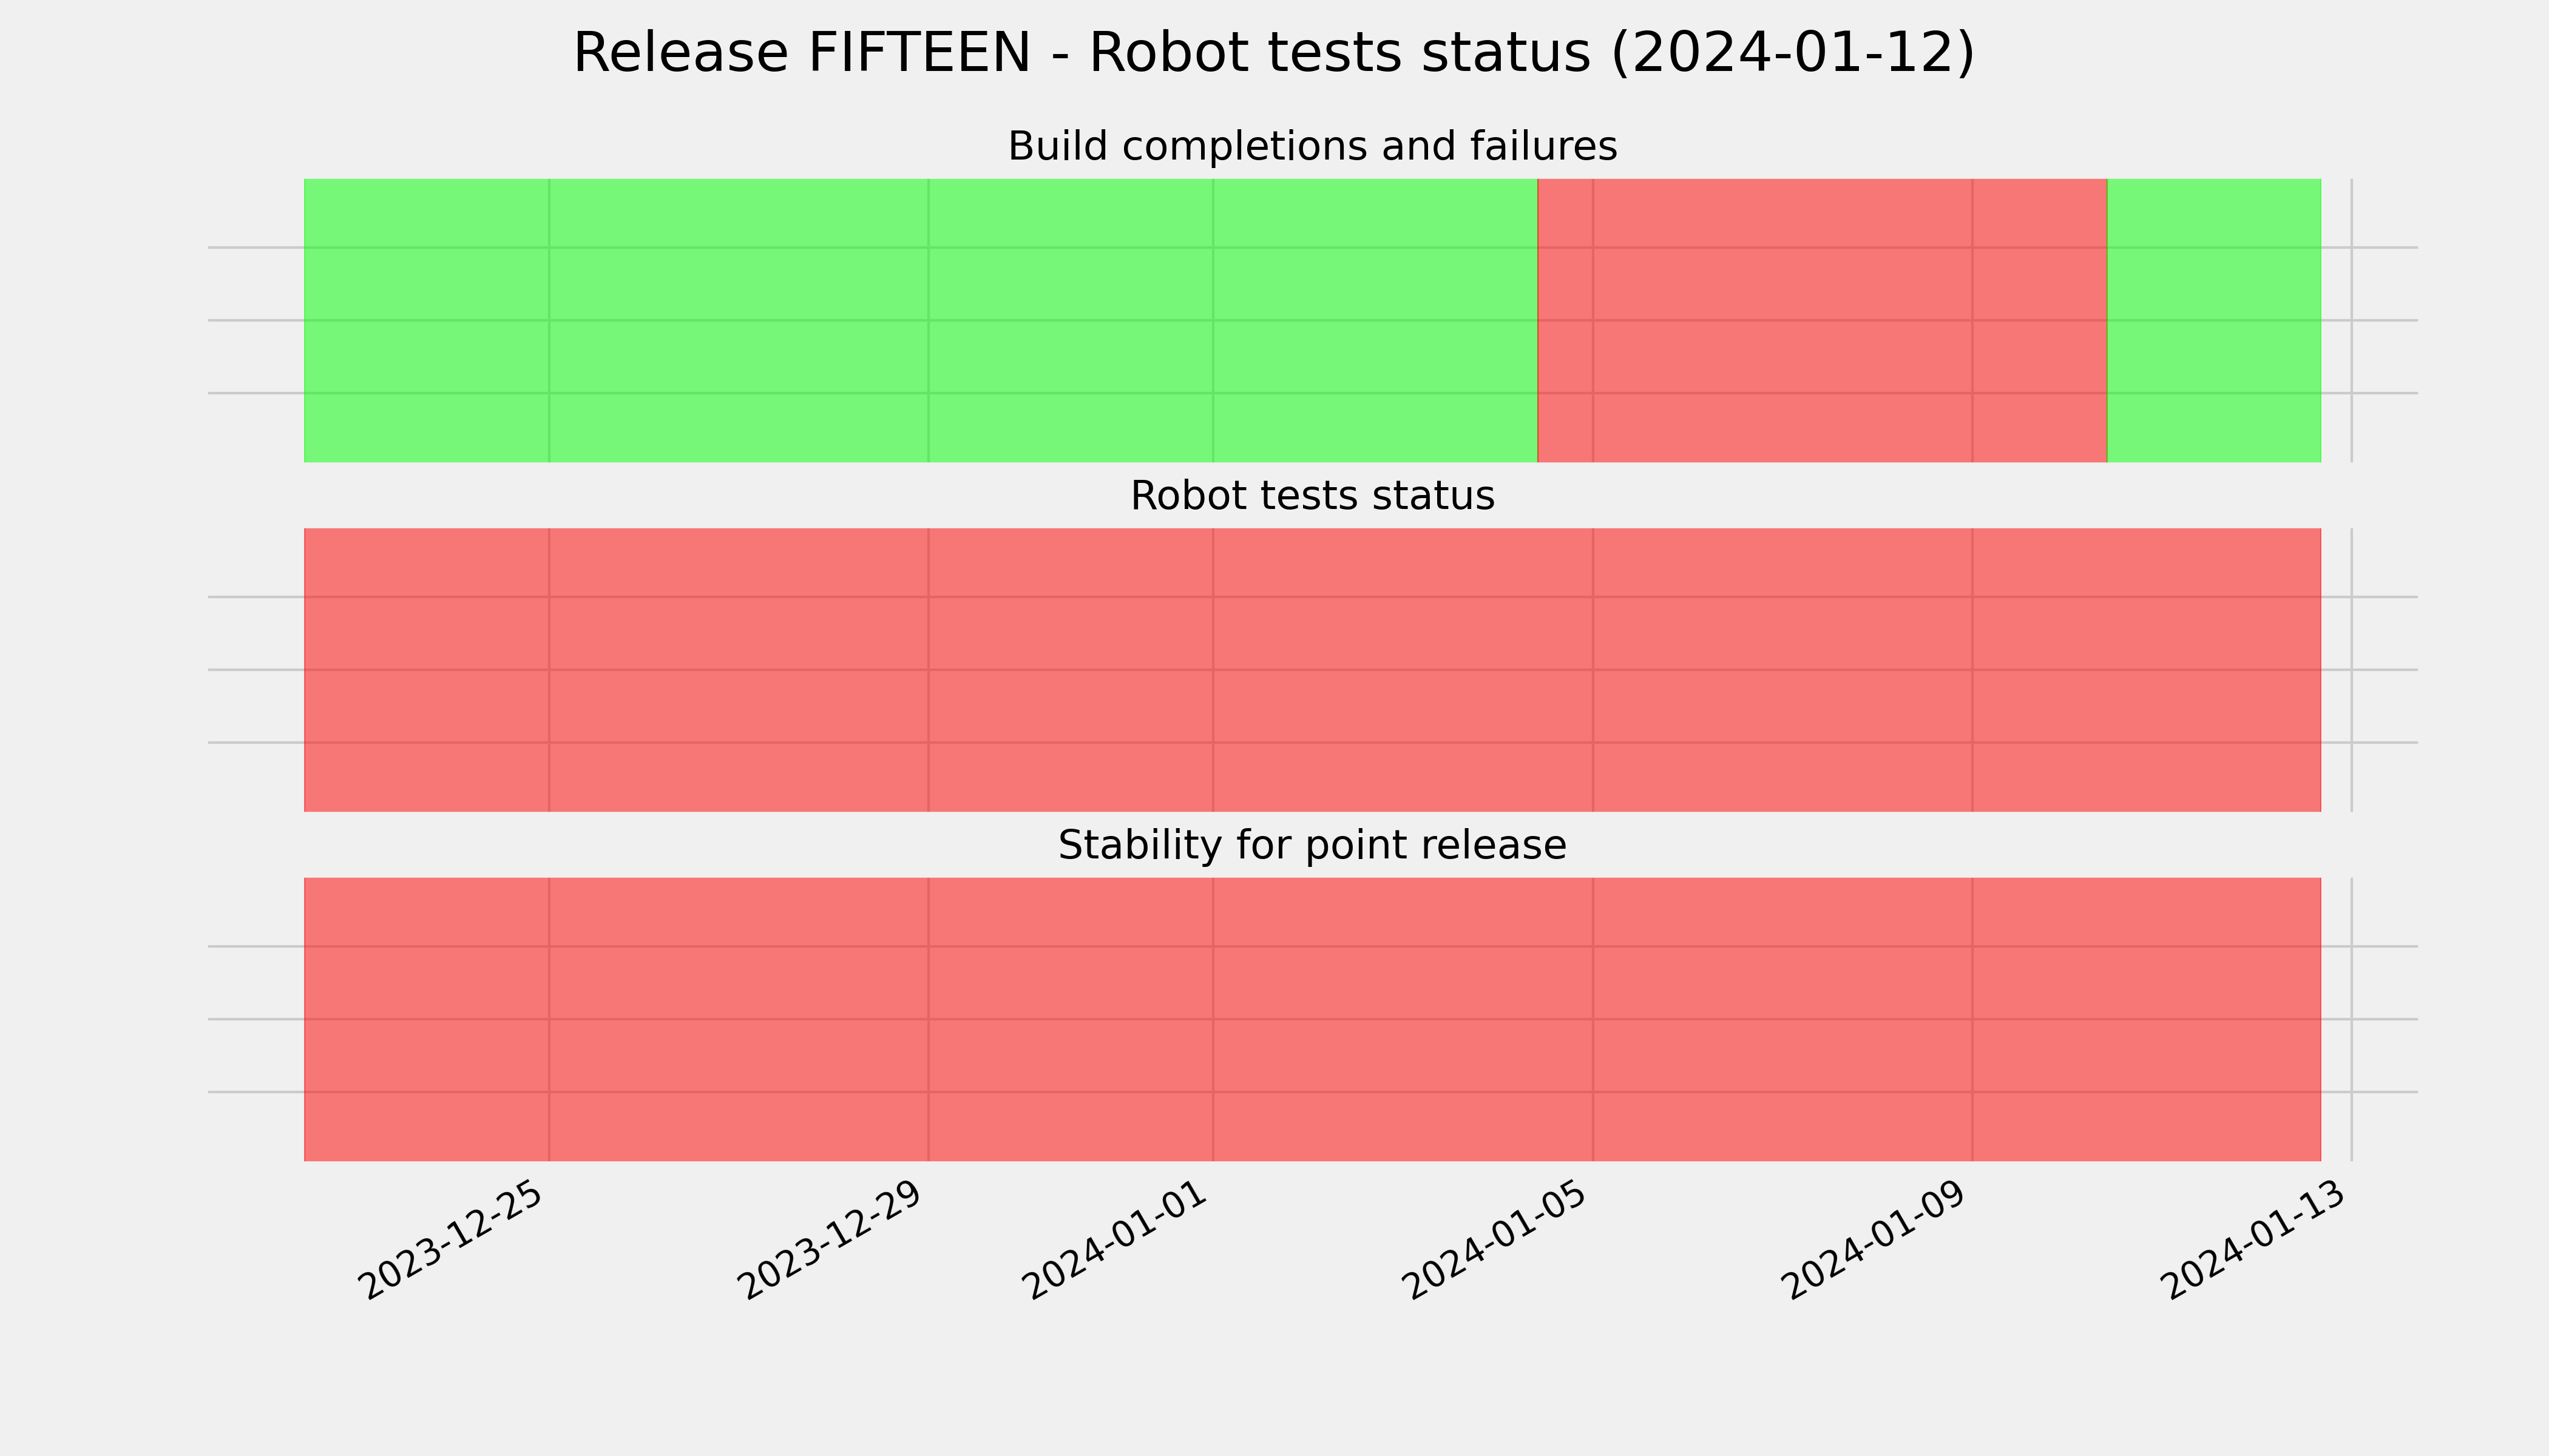The width and height of the screenshot is (2549, 1456).
Task: Click the red failure block in build chart
Action: point(1822,320)
